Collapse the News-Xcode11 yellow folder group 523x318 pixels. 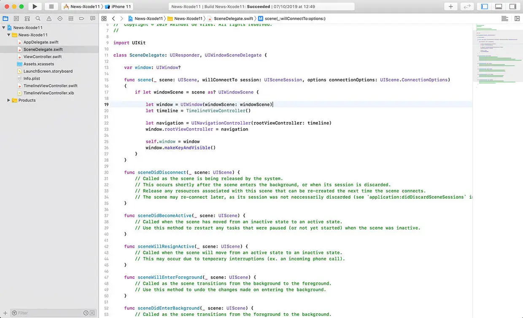click(9, 35)
